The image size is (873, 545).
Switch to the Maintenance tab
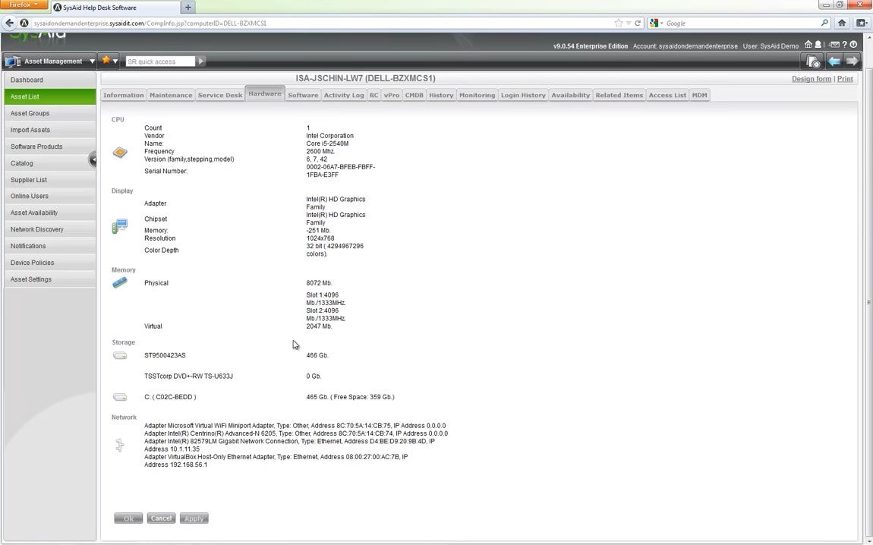[x=171, y=95]
